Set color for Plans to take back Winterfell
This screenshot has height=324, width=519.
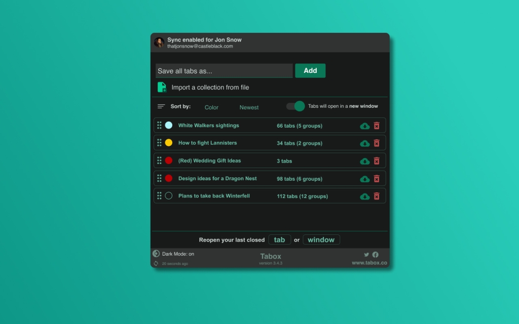pyautogui.click(x=169, y=196)
